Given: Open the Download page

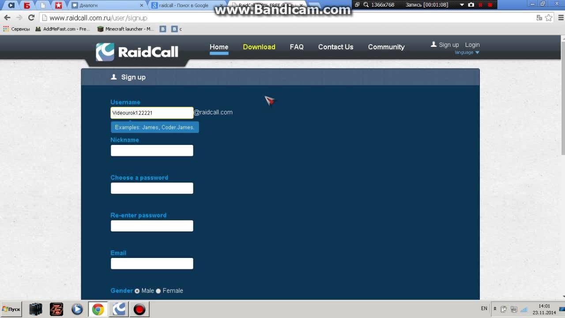Looking at the screenshot, I should (259, 47).
